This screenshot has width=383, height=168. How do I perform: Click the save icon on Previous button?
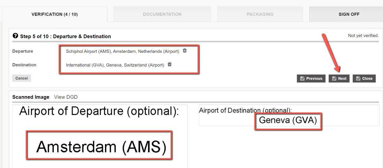[302, 79]
